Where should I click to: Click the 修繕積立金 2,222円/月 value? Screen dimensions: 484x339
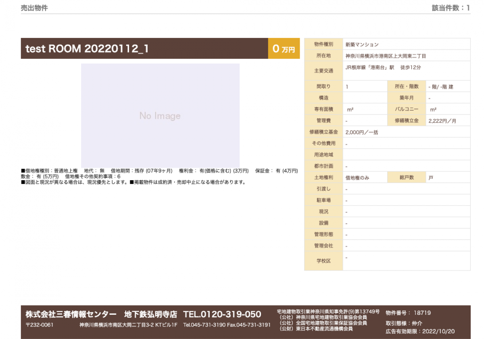point(442,121)
